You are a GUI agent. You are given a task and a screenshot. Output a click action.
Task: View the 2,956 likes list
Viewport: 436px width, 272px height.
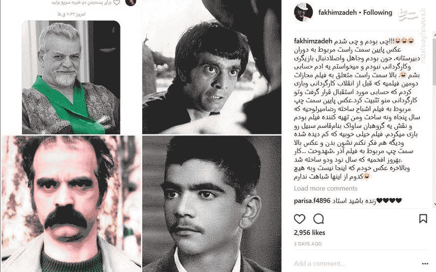click(310, 233)
